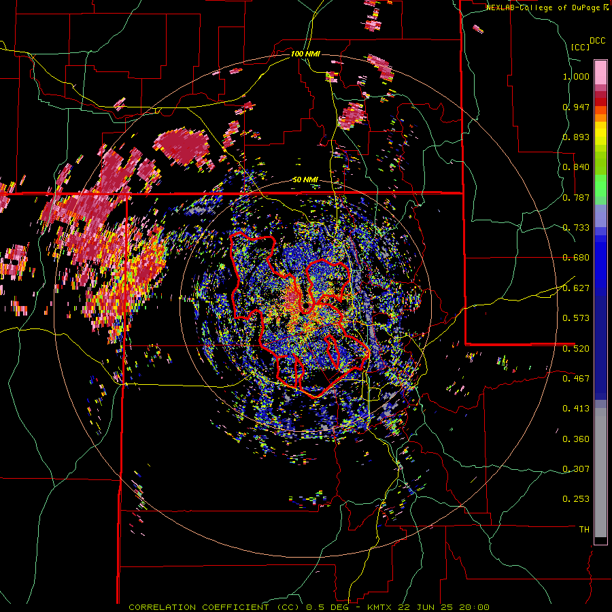Click the bright green segment of the color bar

pyautogui.click(x=600, y=186)
